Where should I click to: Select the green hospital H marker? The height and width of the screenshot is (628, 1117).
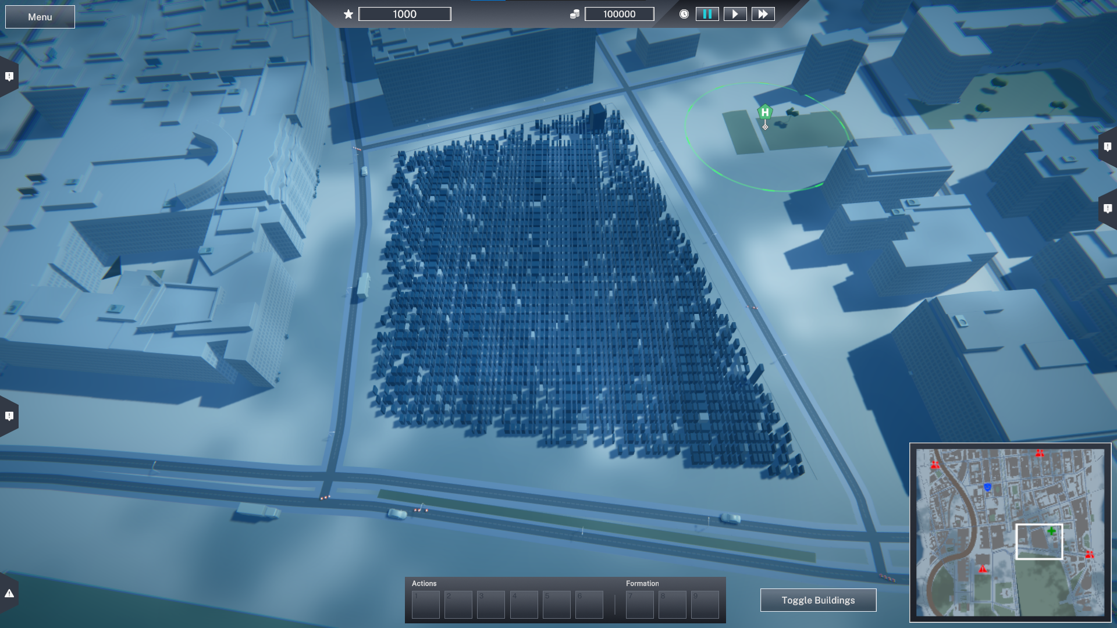tap(764, 112)
